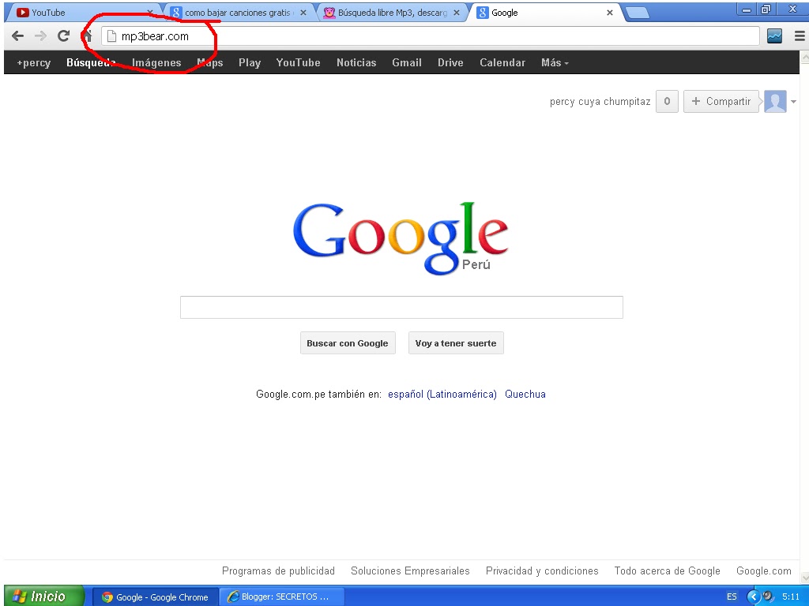Image resolution: width=809 pixels, height=606 pixels.
Task: Click the Voy a tener suerte button
Action: (456, 343)
